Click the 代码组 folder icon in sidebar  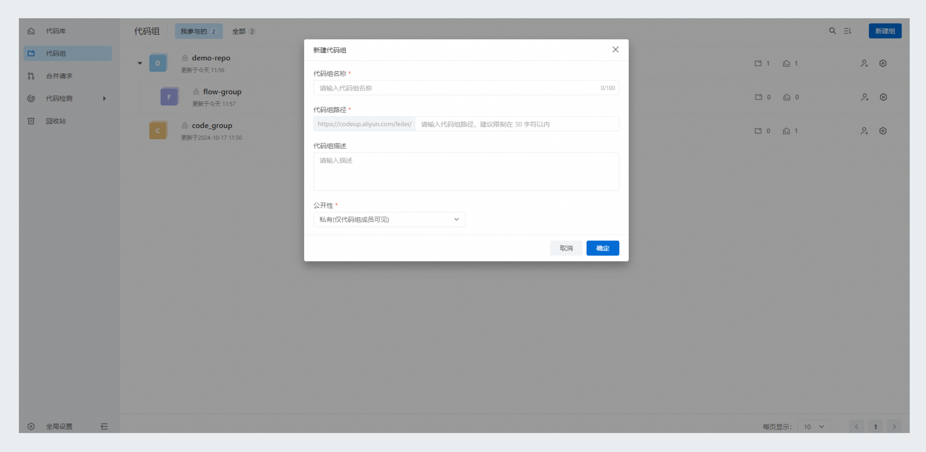pyautogui.click(x=31, y=53)
